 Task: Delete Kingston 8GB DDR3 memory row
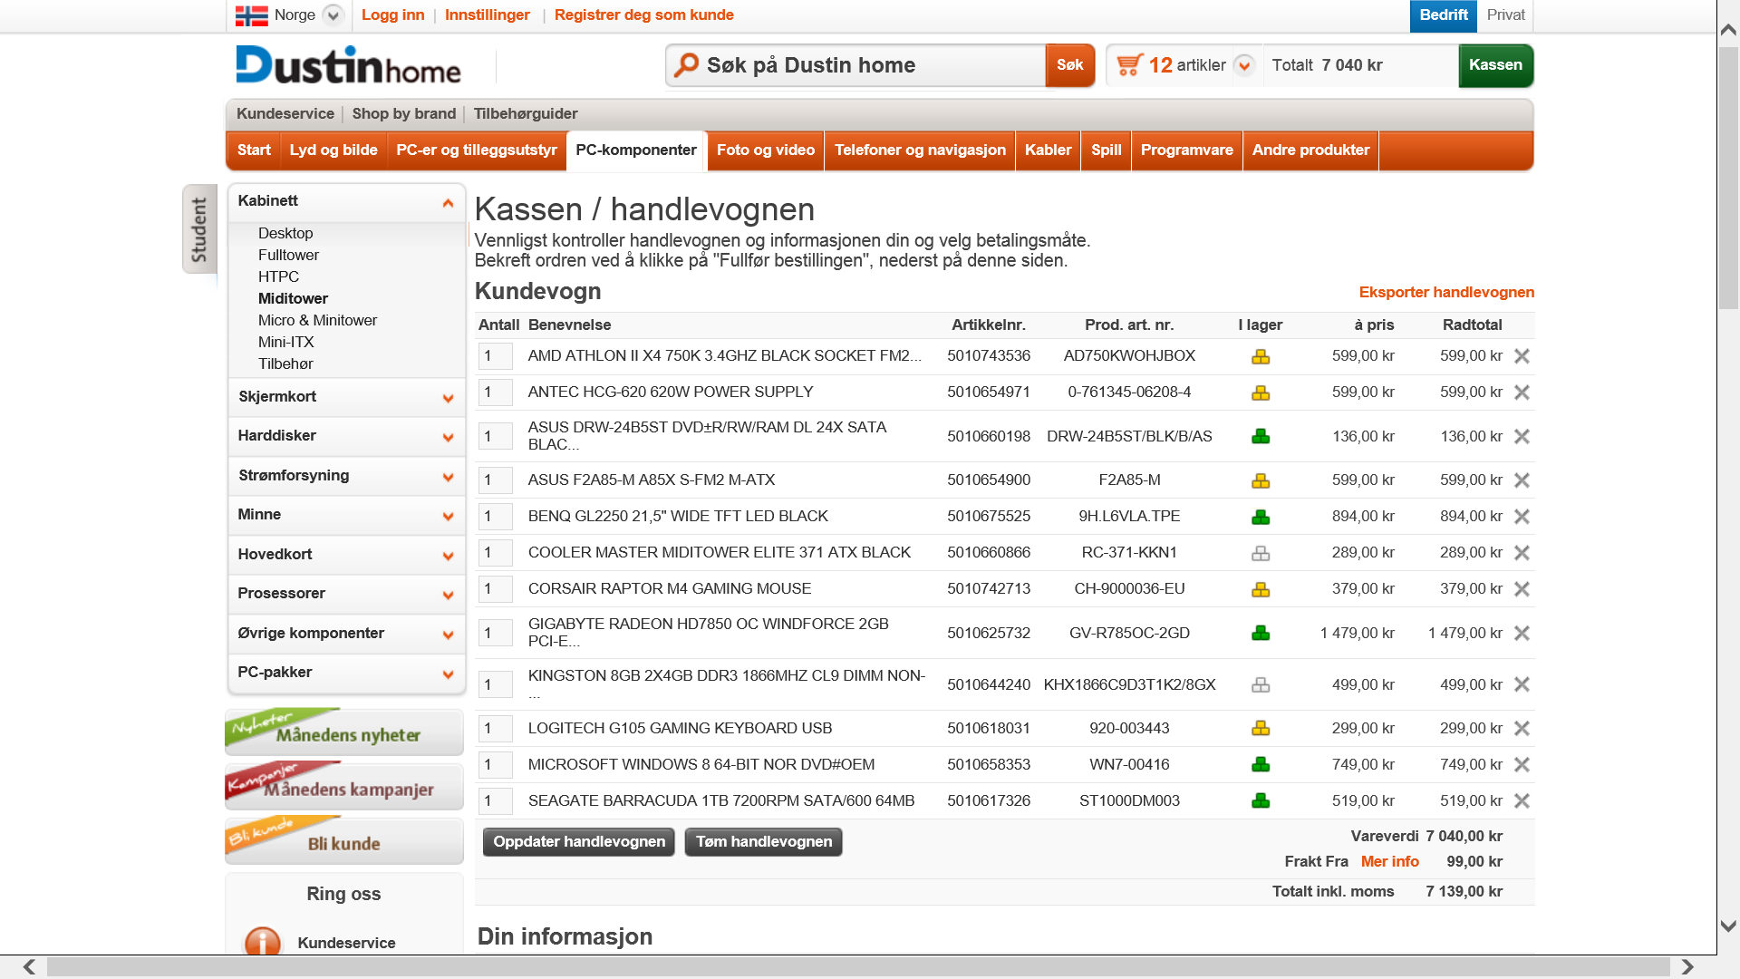1522,684
